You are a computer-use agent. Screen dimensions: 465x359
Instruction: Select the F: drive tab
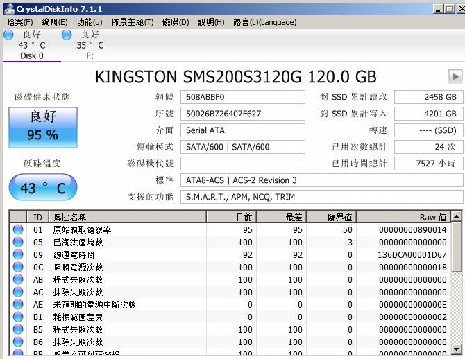90,45
